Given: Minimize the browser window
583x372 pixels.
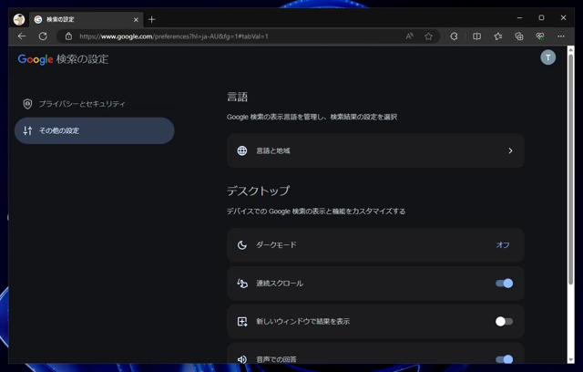Looking at the screenshot, I should click(519, 18).
